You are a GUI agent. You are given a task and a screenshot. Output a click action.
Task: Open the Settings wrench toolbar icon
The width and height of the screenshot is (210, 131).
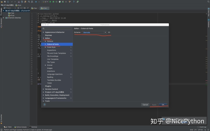(70, 2)
